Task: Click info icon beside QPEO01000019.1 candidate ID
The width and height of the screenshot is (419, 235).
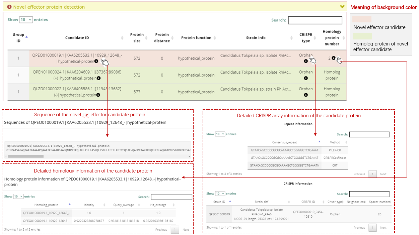Action: [96, 61]
